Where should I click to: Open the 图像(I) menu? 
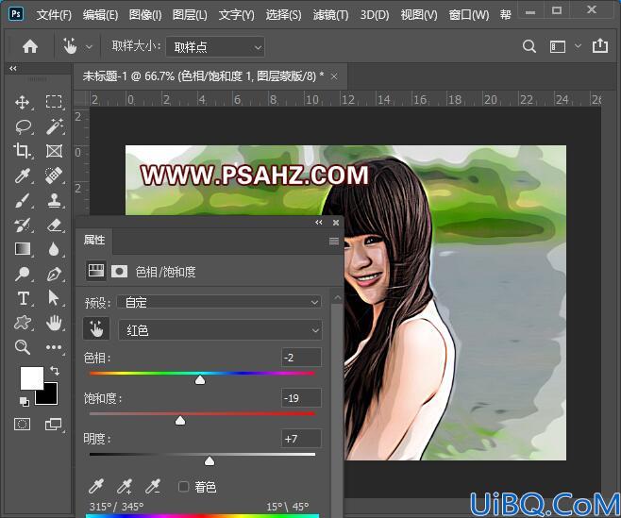(x=145, y=15)
